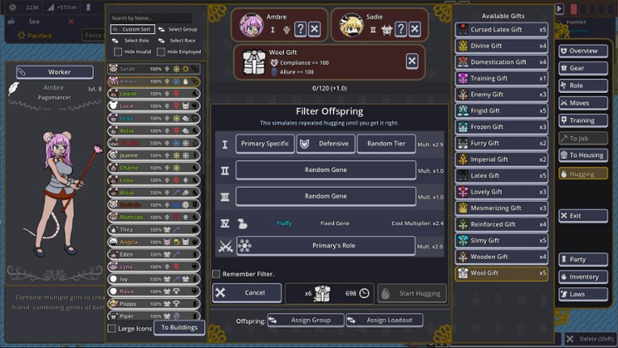The width and height of the screenshot is (618, 348).
Task: Open the Gear sidebar tab
Action: click(x=583, y=68)
